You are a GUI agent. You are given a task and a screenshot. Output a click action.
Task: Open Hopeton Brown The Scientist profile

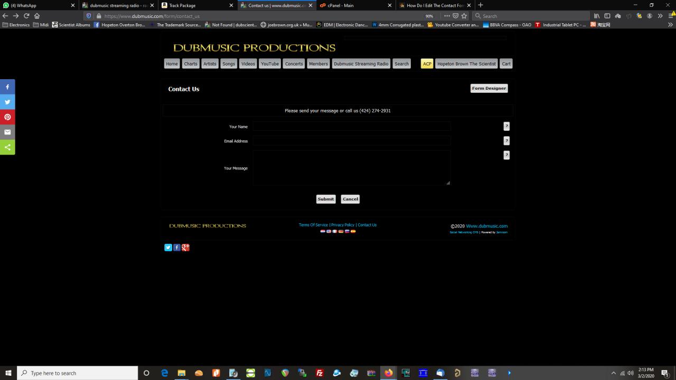(x=466, y=64)
